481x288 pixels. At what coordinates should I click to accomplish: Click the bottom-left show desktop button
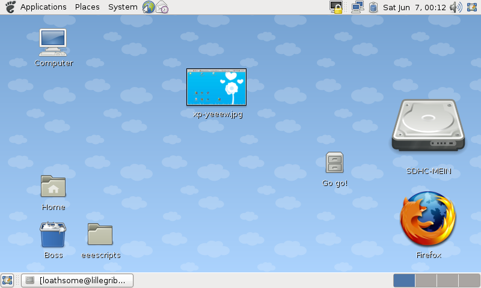coord(7,280)
